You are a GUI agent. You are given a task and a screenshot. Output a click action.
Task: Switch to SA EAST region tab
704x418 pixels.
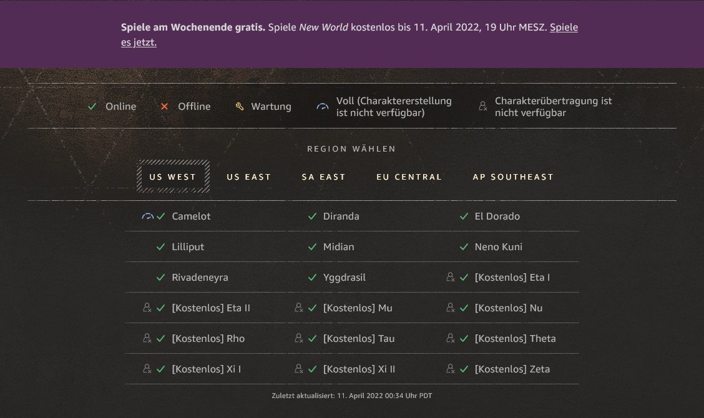[x=323, y=177]
